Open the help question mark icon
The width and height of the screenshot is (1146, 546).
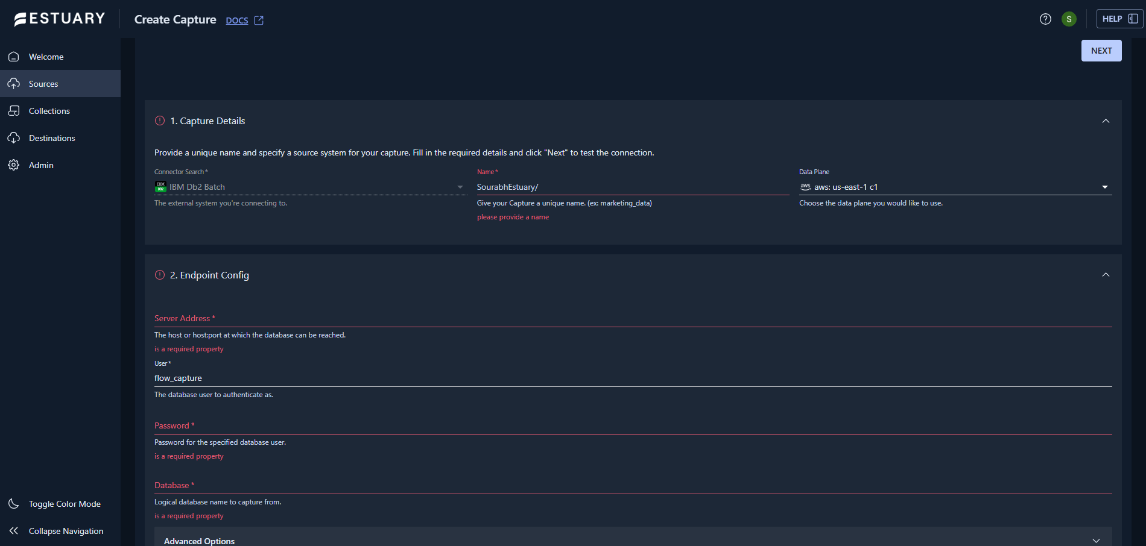click(1045, 19)
